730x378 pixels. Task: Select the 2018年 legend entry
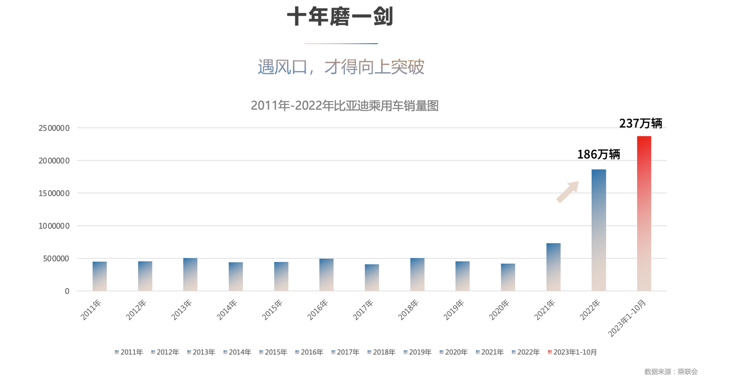381,352
